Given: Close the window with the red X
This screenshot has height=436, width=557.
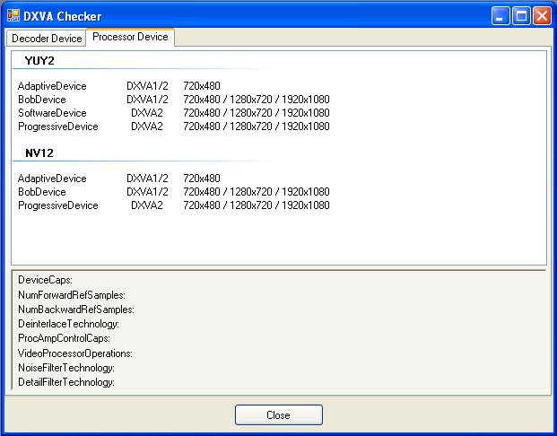Looking at the screenshot, I should 542,16.
